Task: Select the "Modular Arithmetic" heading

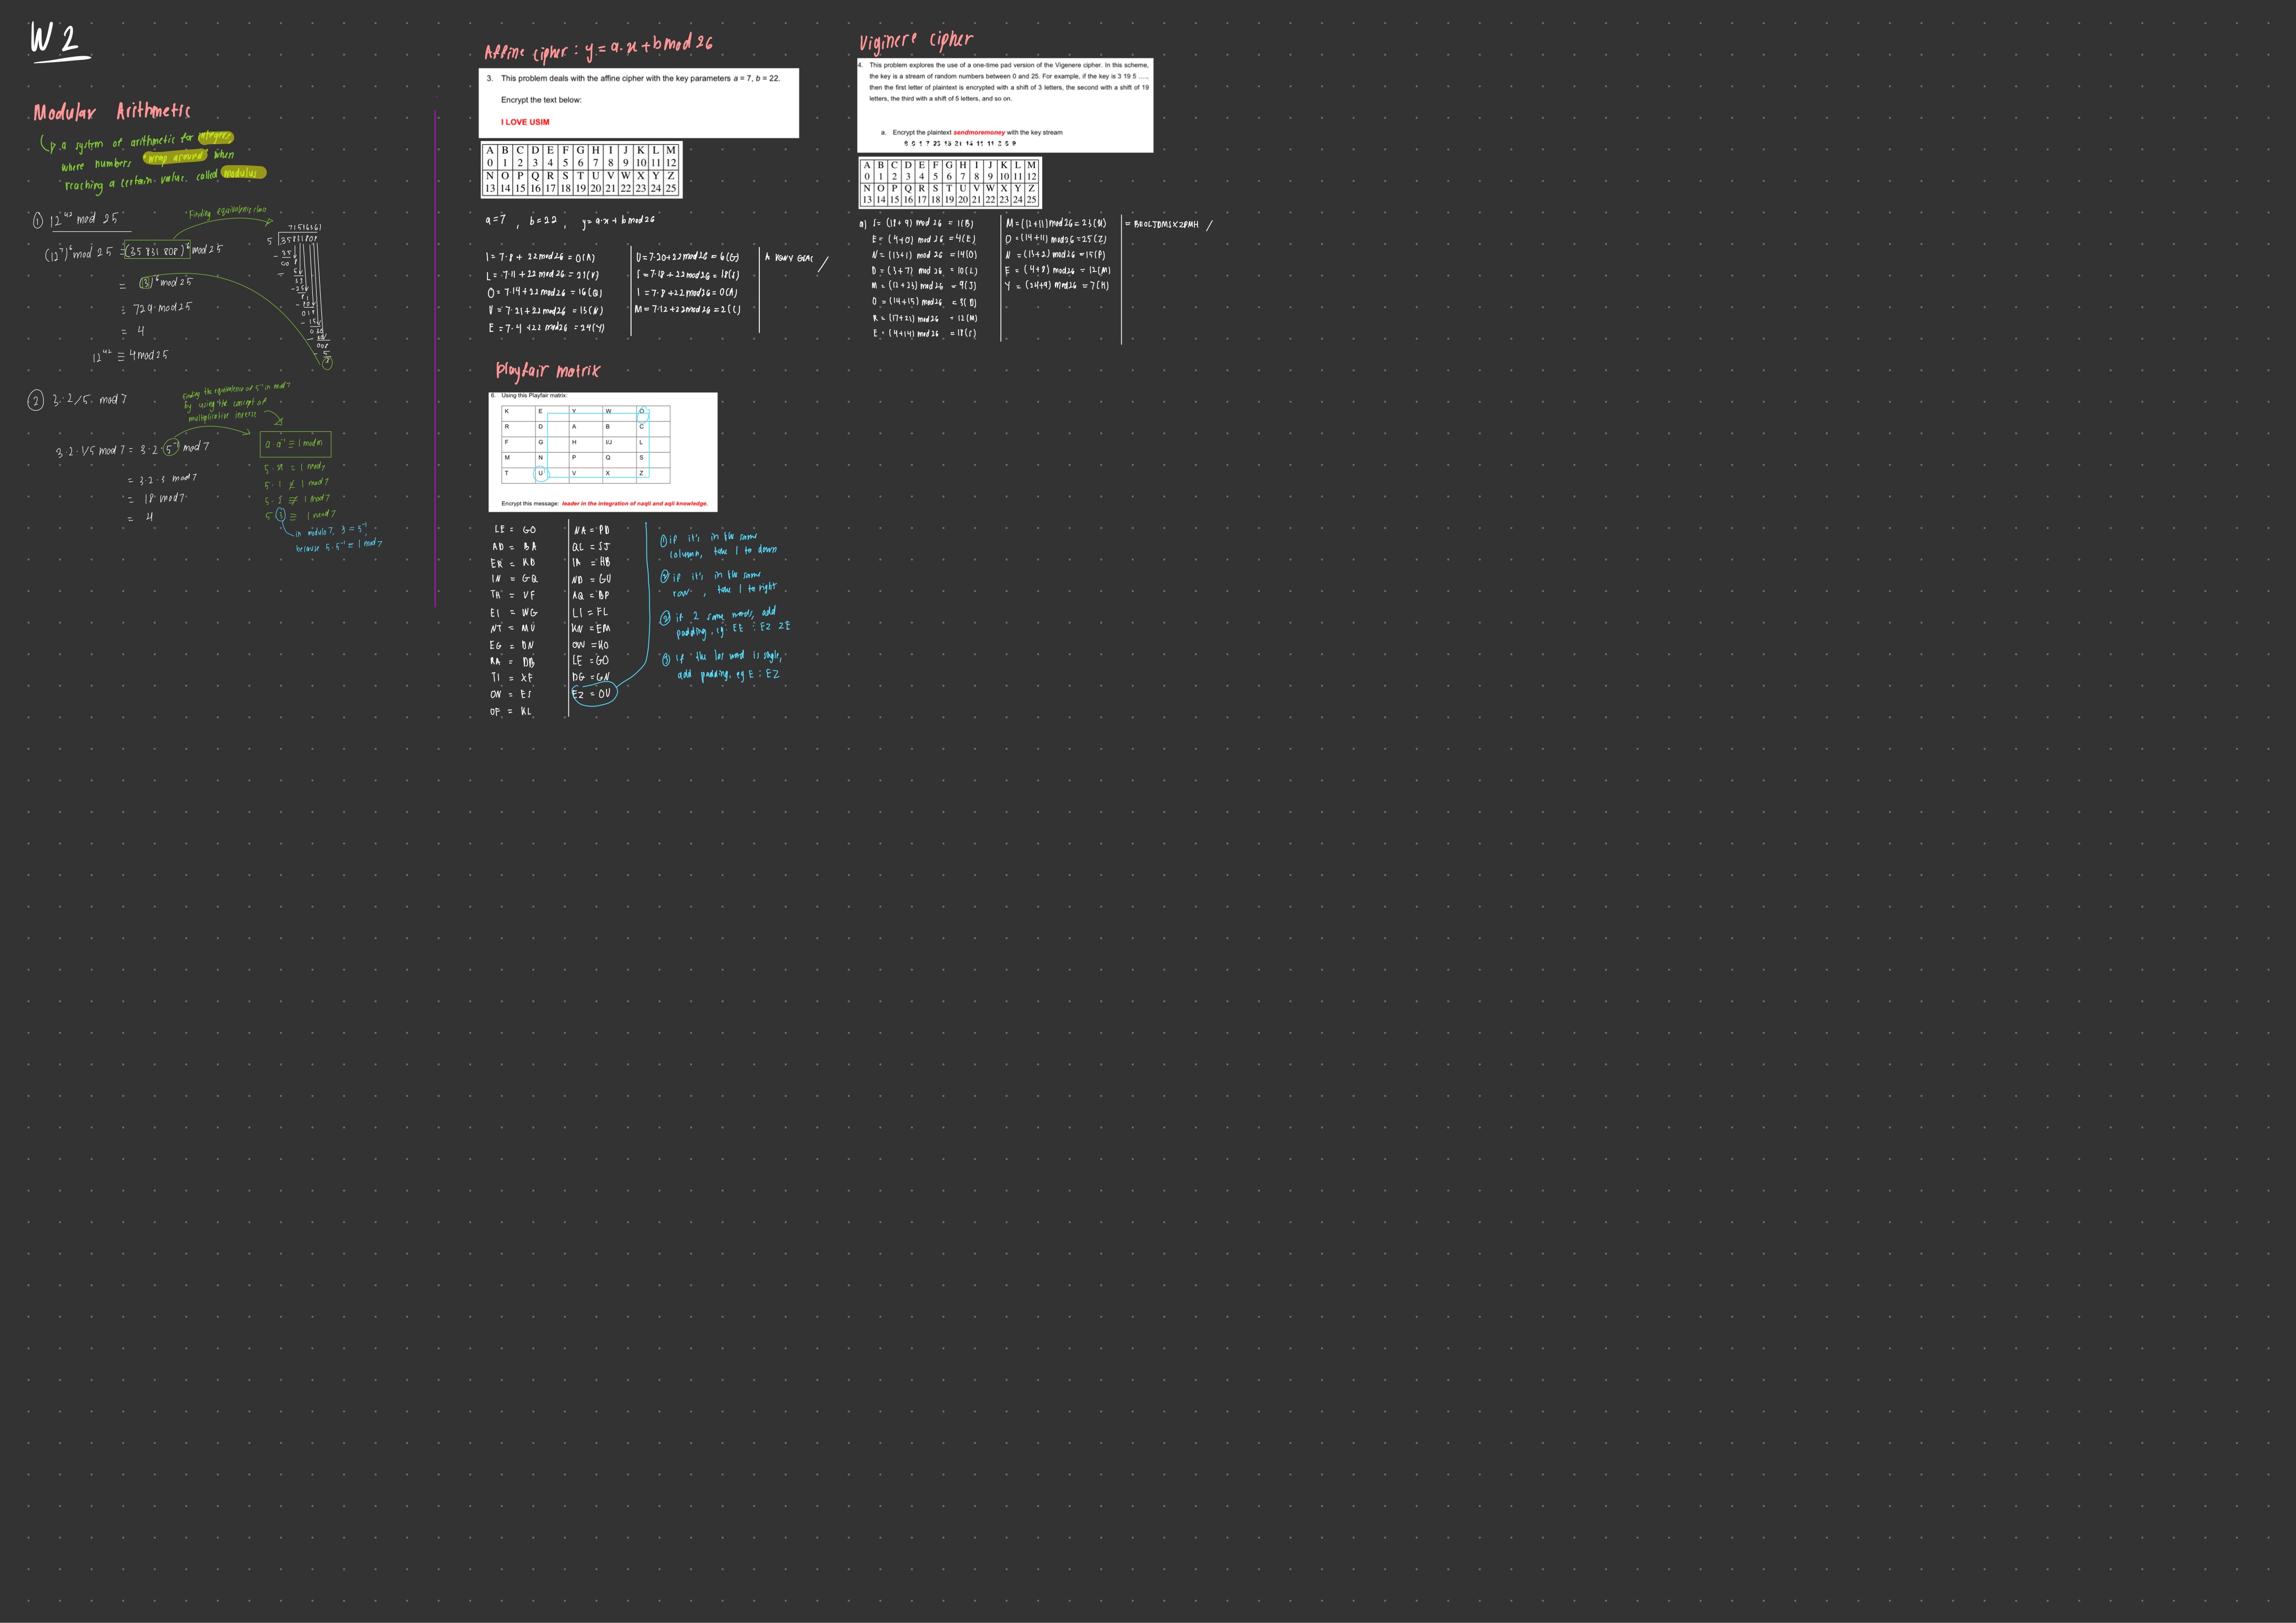Action: tap(111, 111)
